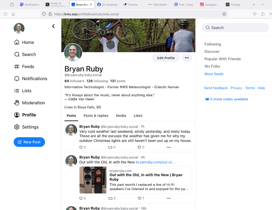Reload the page in browser toolbar
Viewport: 272px width, 210px height.
(x=5, y=14)
